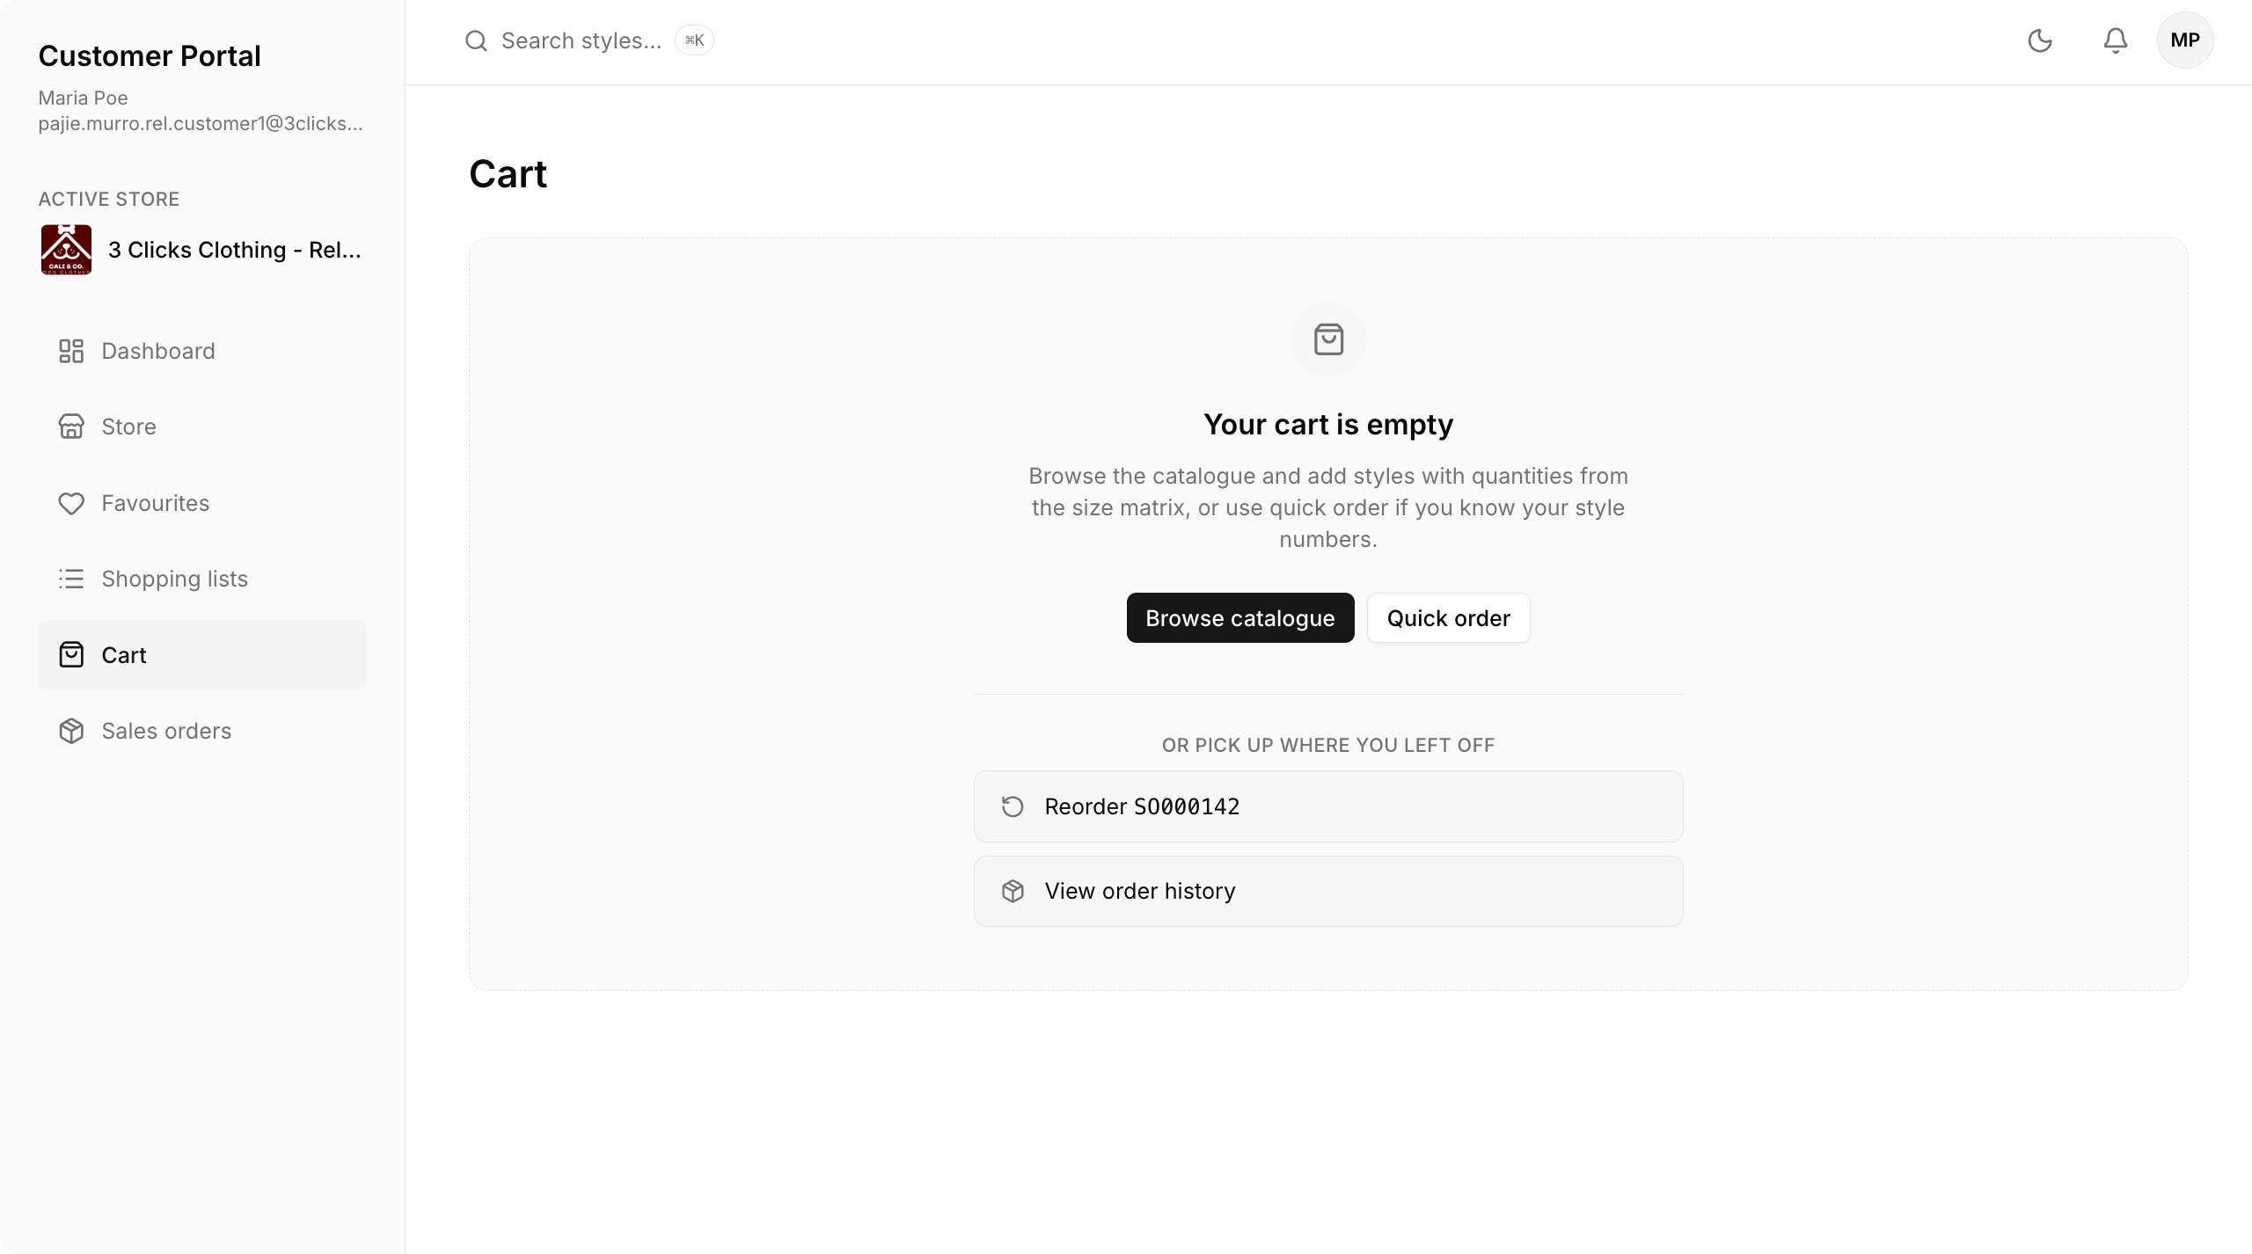Screen dimensions: 2252x1254
Task: Click the Cart page heading
Action: click(x=508, y=174)
